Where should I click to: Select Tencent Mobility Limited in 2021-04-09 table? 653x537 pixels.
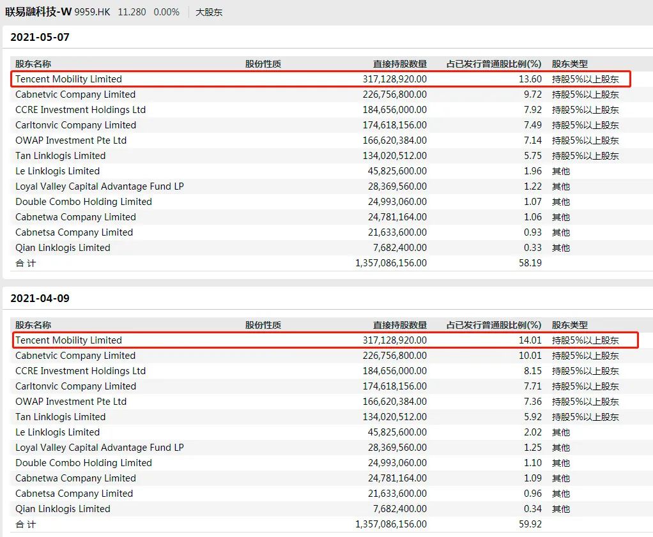tap(68, 340)
